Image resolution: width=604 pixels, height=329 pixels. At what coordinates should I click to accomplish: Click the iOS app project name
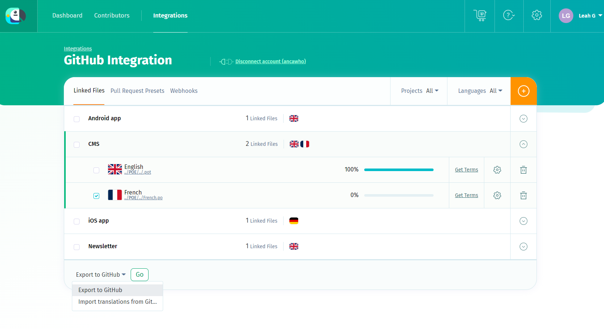coord(99,220)
